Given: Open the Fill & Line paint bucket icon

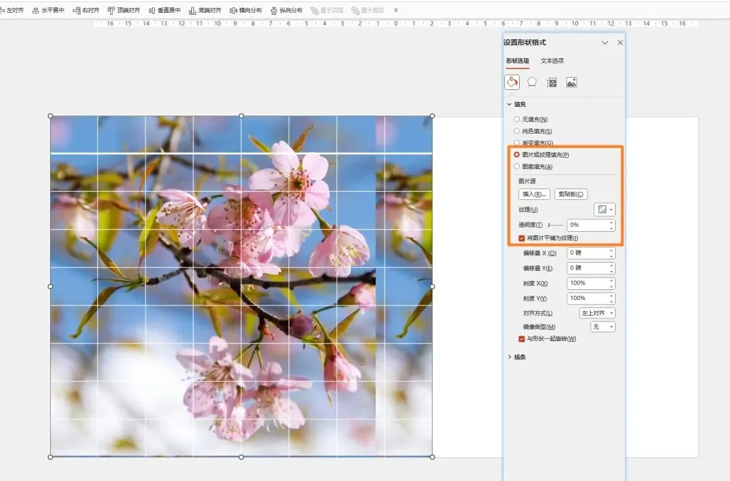Looking at the screenshot, I should pyautogui.click(x=512, y=82).
